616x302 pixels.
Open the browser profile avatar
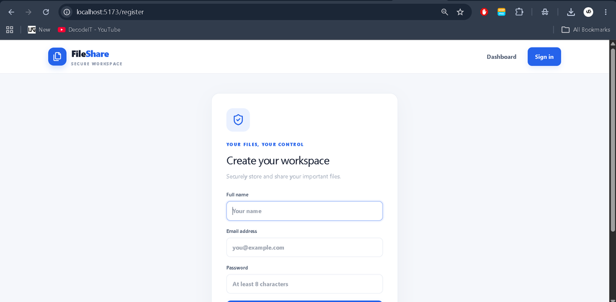coord(588,12)
